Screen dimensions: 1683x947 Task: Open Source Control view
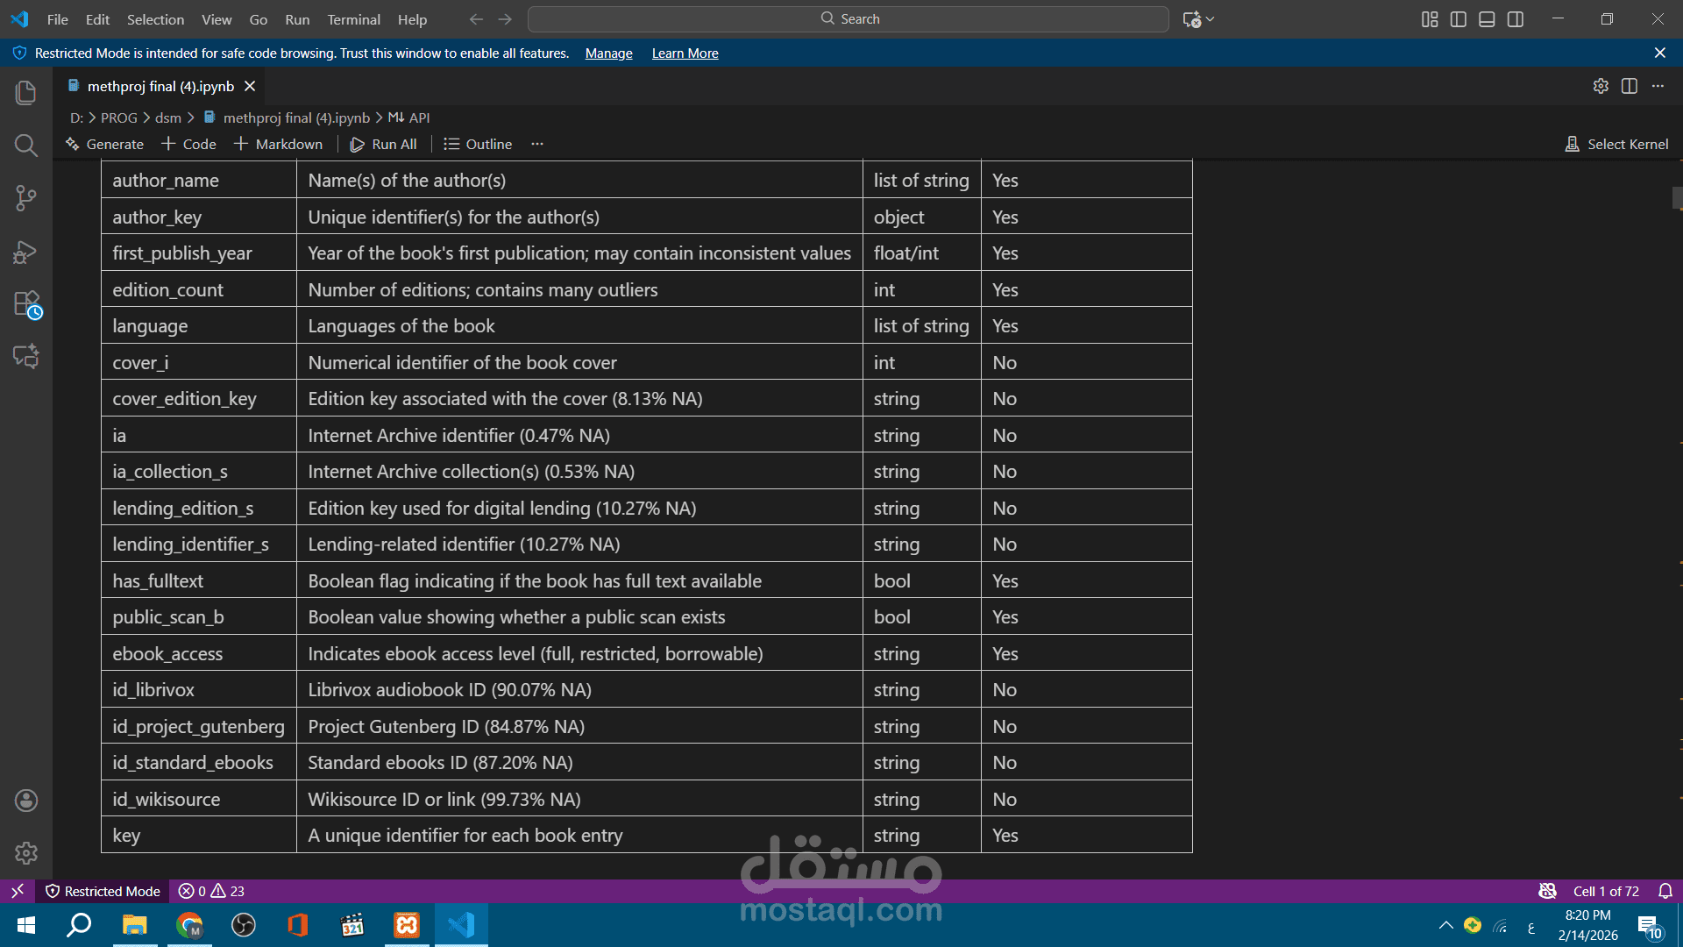click(26, 198)
